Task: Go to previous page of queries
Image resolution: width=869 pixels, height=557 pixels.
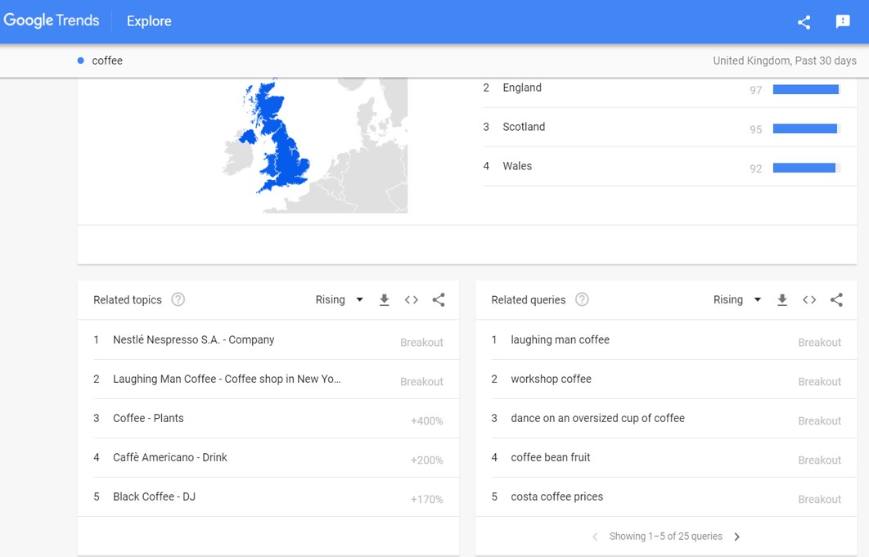Action: [595, 537]
